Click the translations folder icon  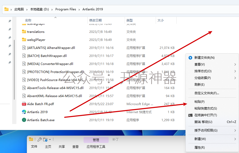coord(24,32)
